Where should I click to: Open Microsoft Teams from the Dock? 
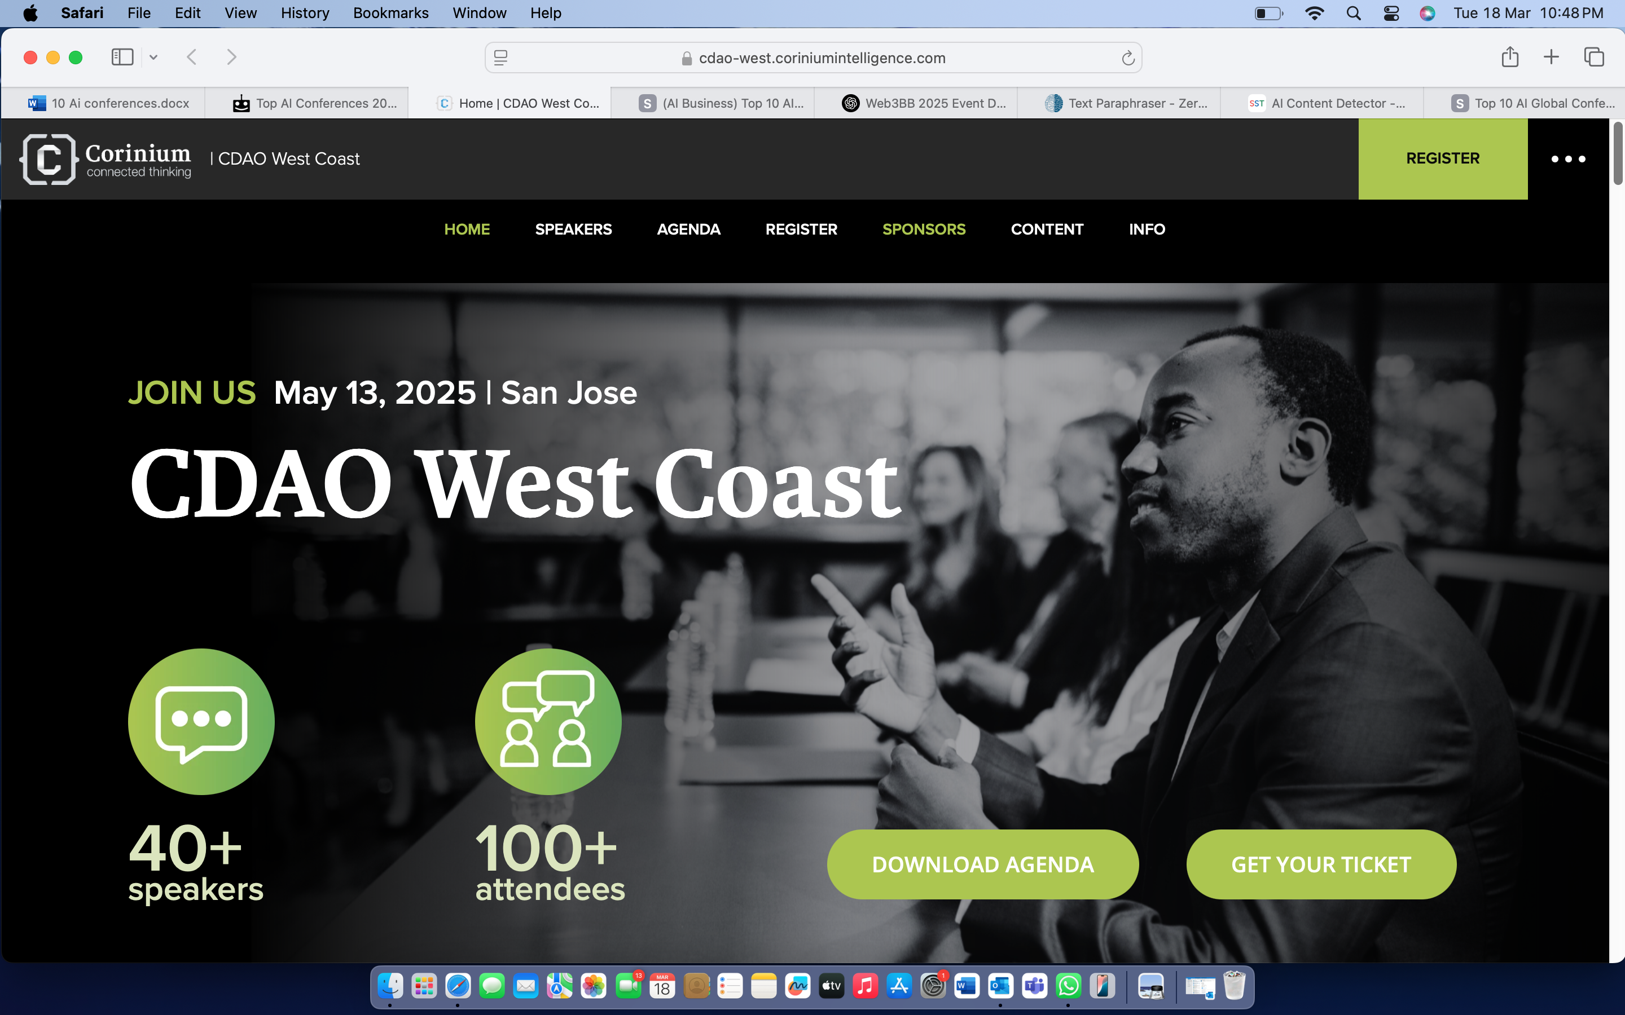[x=1035, y=986]
